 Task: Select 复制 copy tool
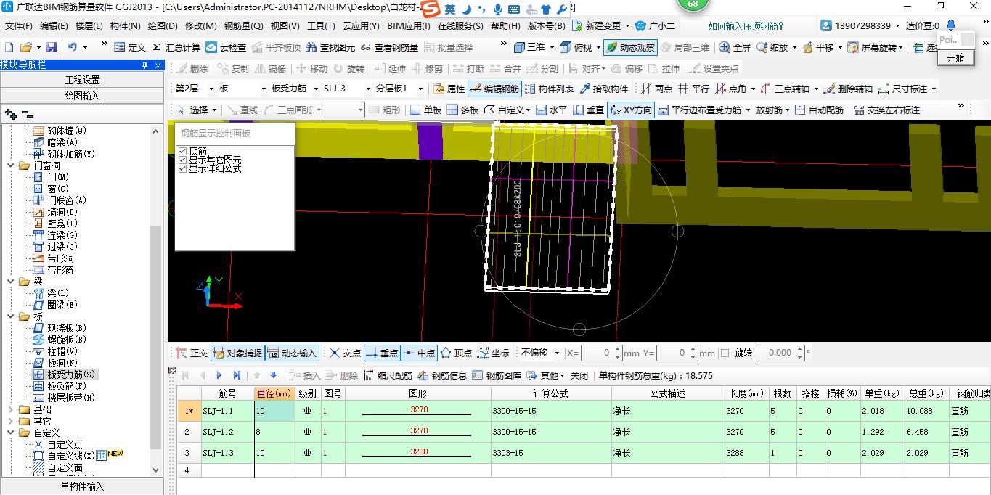pos(233,68)
